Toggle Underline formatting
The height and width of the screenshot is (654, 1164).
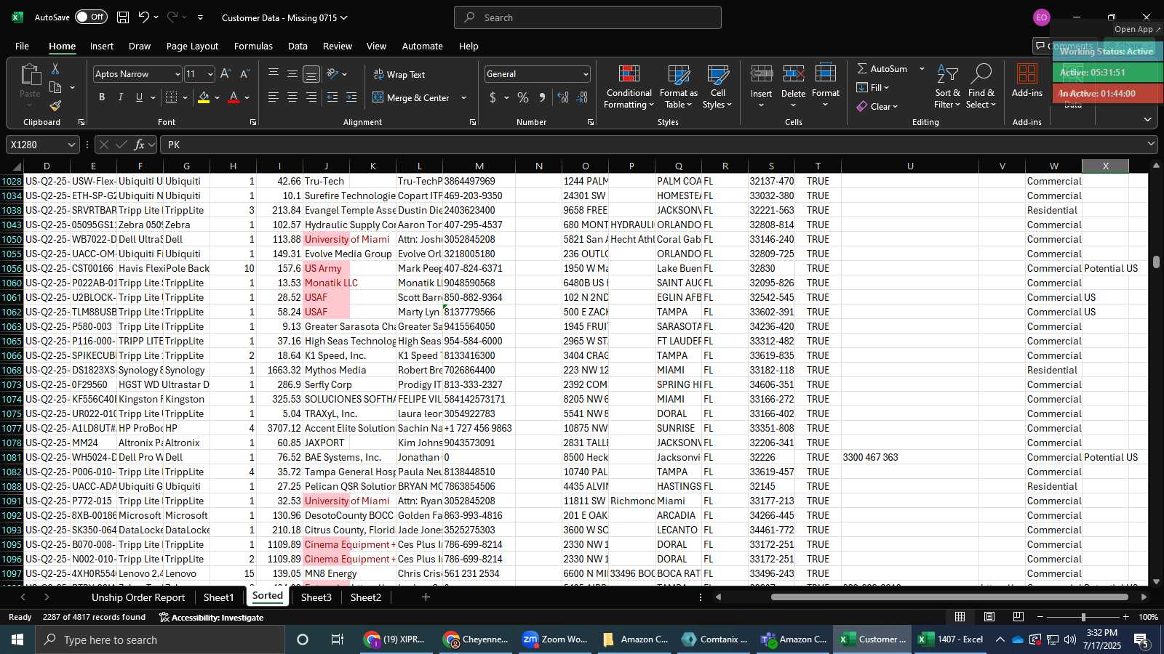[x=139, y=97]
